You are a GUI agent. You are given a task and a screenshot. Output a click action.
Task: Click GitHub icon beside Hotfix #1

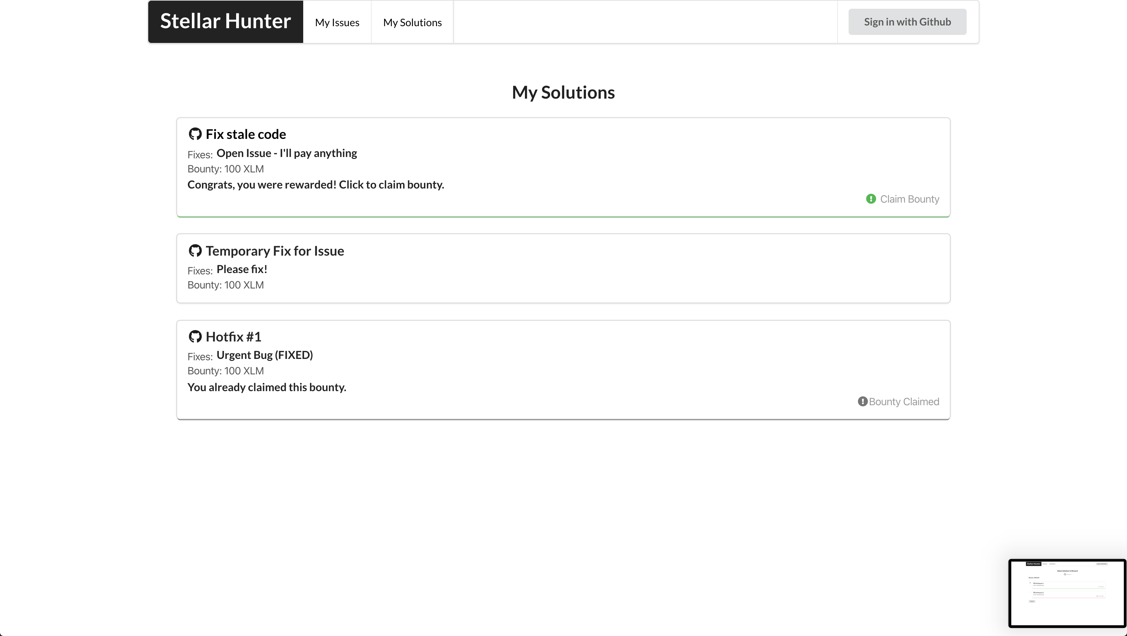195,336
